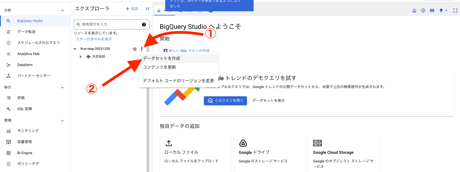Select the Google ドライブ (Google Drive) card title
The width and height of the screenshot is (460, 172).
254,152
